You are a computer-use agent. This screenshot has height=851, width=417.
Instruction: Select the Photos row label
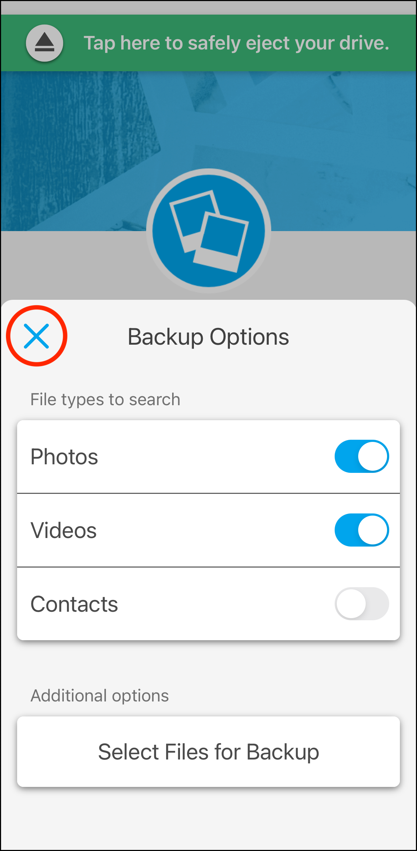tap(65, 457)
